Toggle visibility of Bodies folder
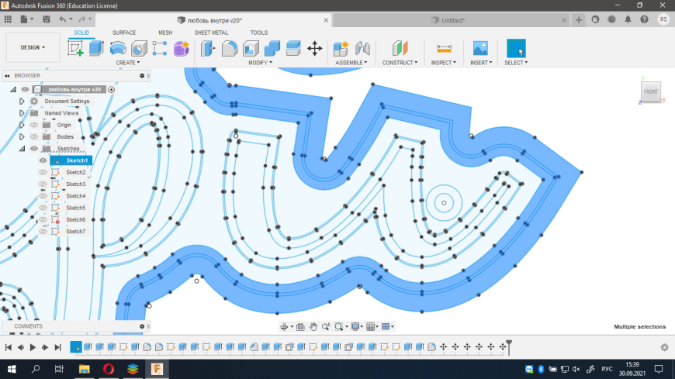This screenshot has width=675, height=379. pos(34,137)
